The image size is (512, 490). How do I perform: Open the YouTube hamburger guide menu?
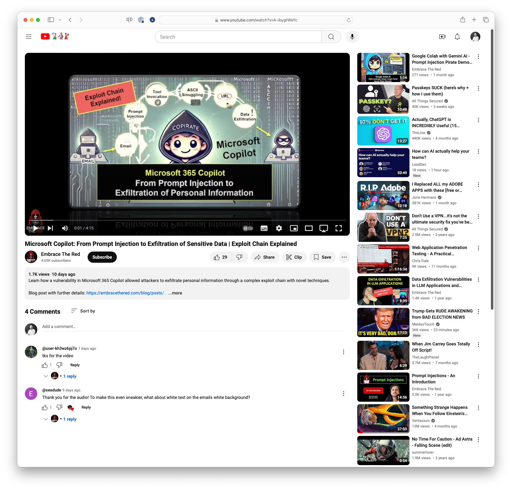[x=29, y=37]
